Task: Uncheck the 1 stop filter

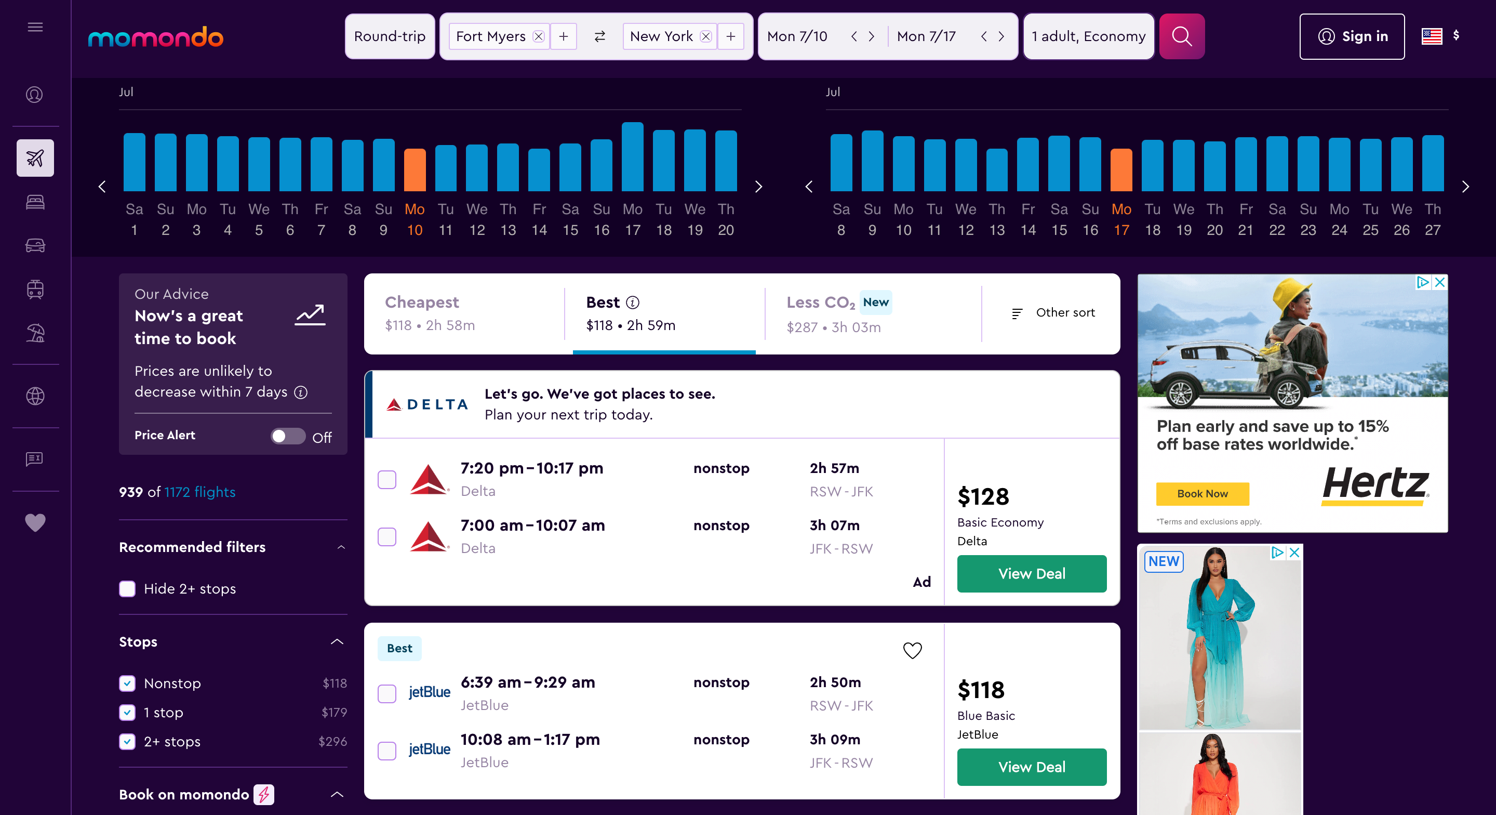Action: click(x=127, y=712)
